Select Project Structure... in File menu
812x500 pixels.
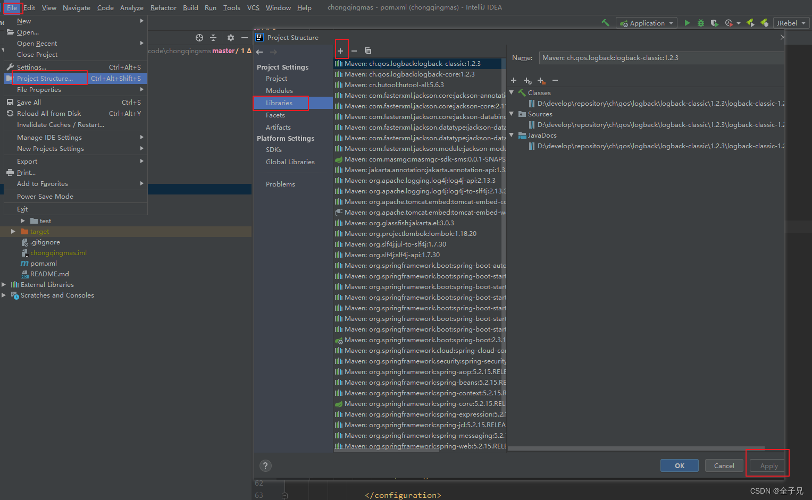pos(76,78)
